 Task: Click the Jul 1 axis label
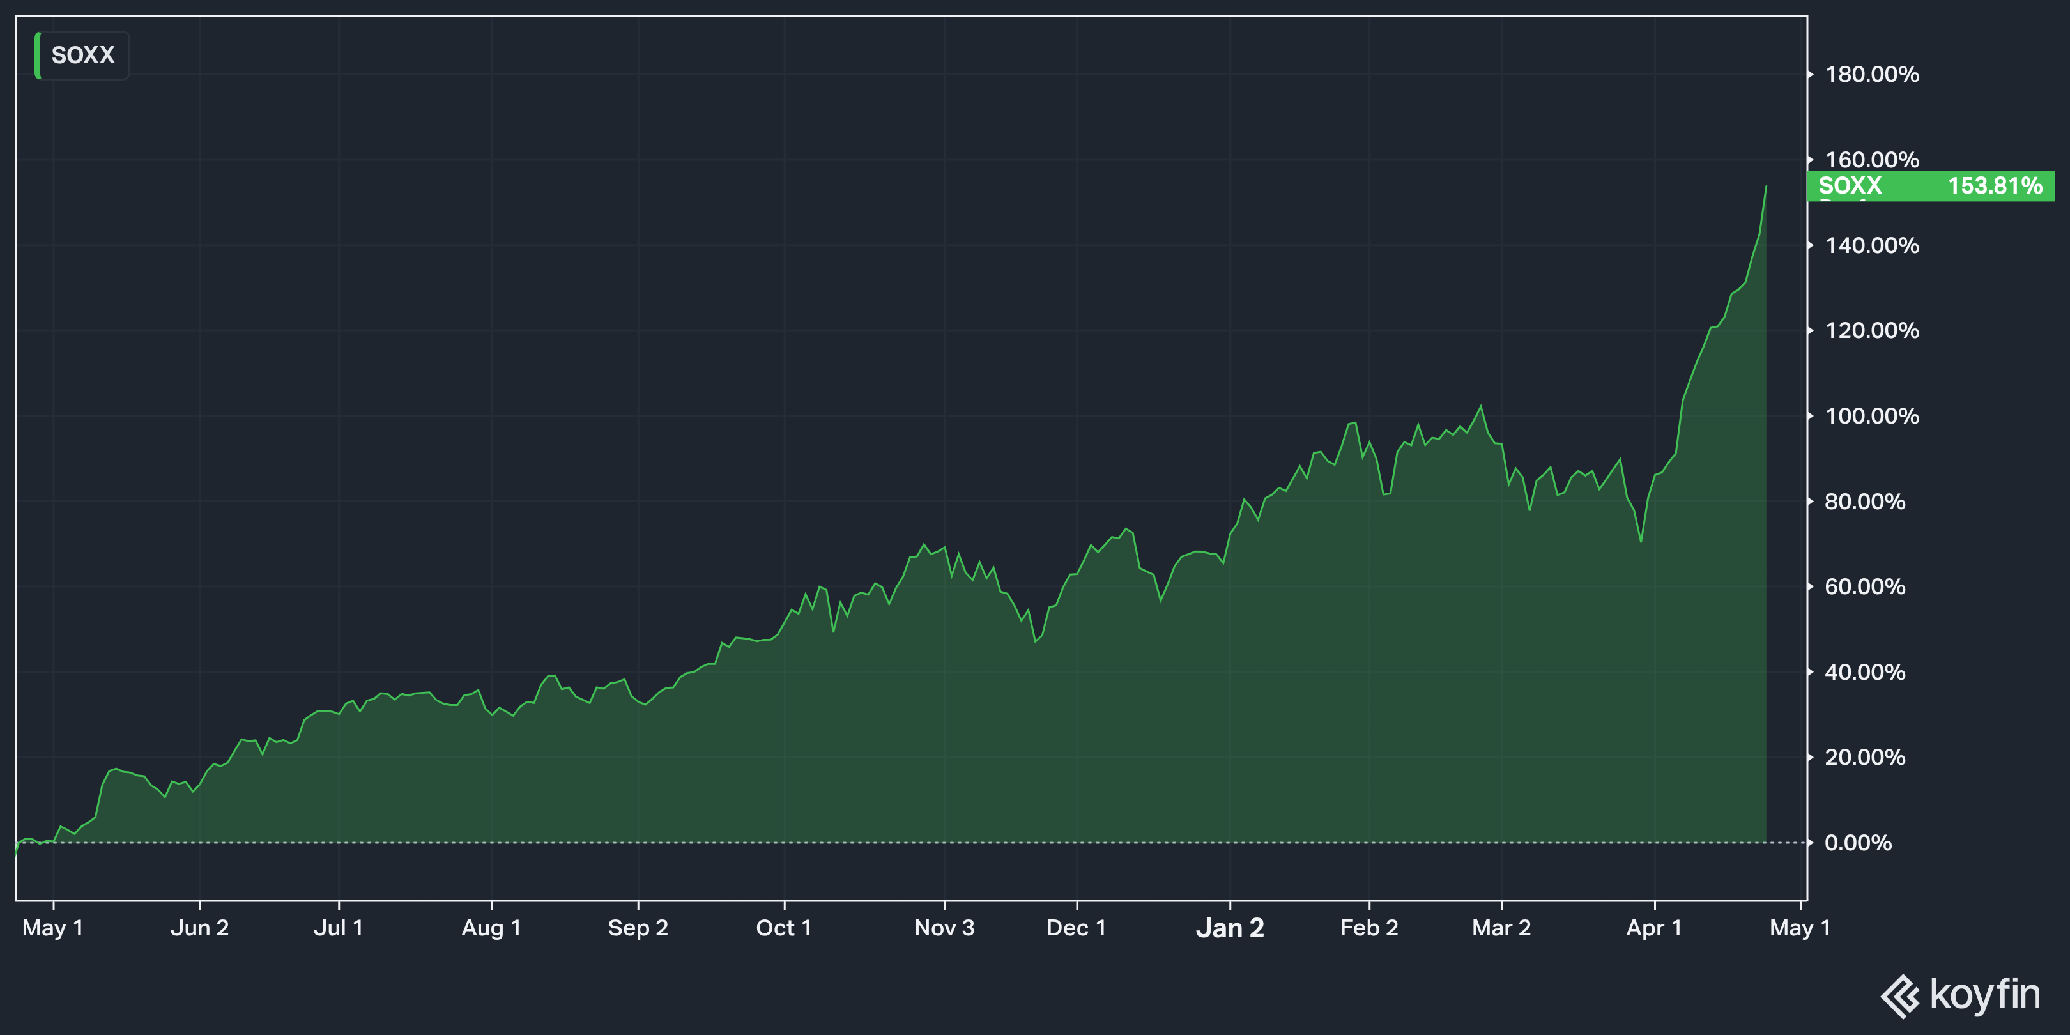point(339,928)
